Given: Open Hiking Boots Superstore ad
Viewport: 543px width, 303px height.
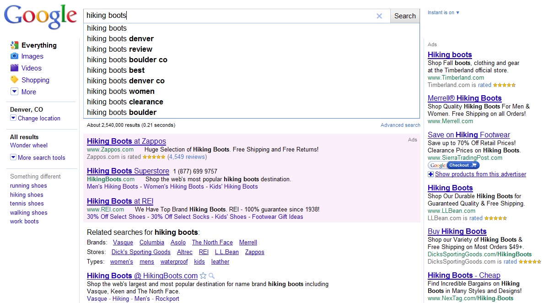Looking at the screenshot, I should coord(128,171).
